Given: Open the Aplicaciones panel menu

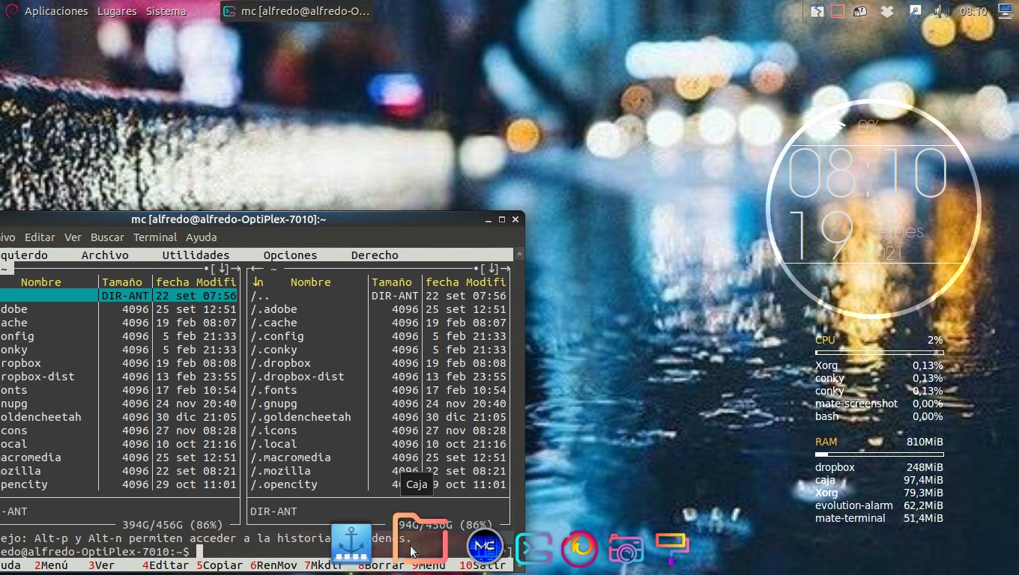Looking at the screenshot, I should 55,11.
